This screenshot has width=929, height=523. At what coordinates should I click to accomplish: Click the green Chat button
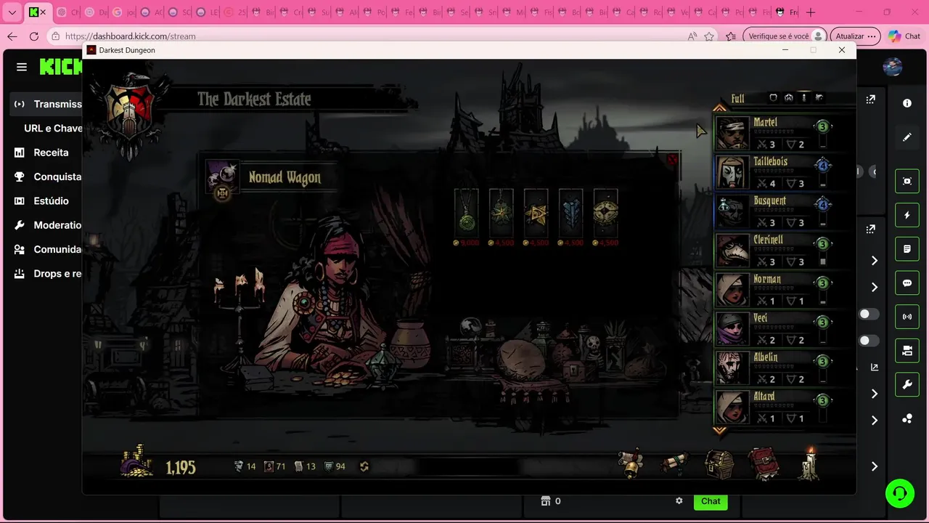pyautogui.click(x=711, y=501)
